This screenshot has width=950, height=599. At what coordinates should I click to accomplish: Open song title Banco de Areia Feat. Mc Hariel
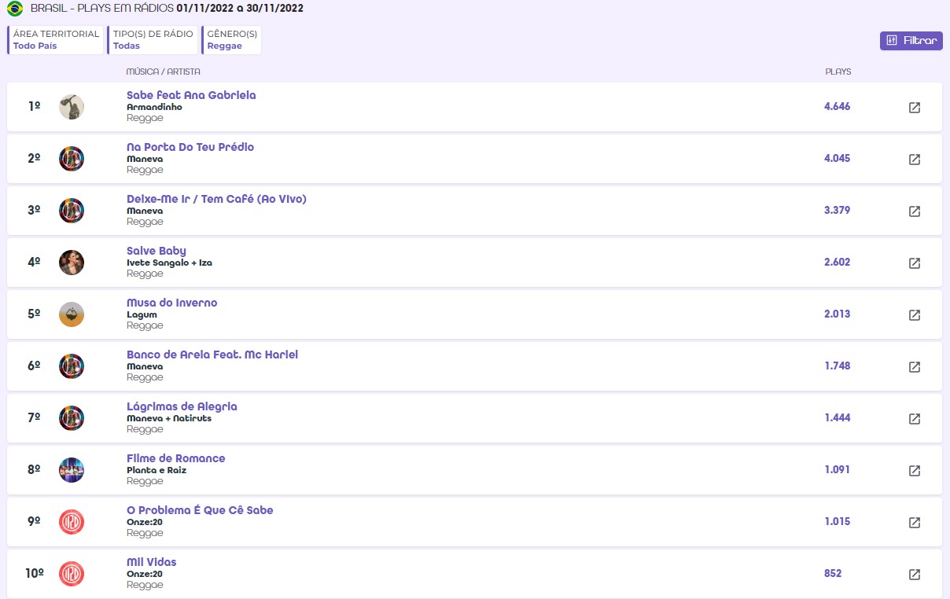(x=212, y=355)
